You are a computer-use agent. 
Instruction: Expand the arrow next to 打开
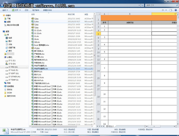[x=20, y=10]
